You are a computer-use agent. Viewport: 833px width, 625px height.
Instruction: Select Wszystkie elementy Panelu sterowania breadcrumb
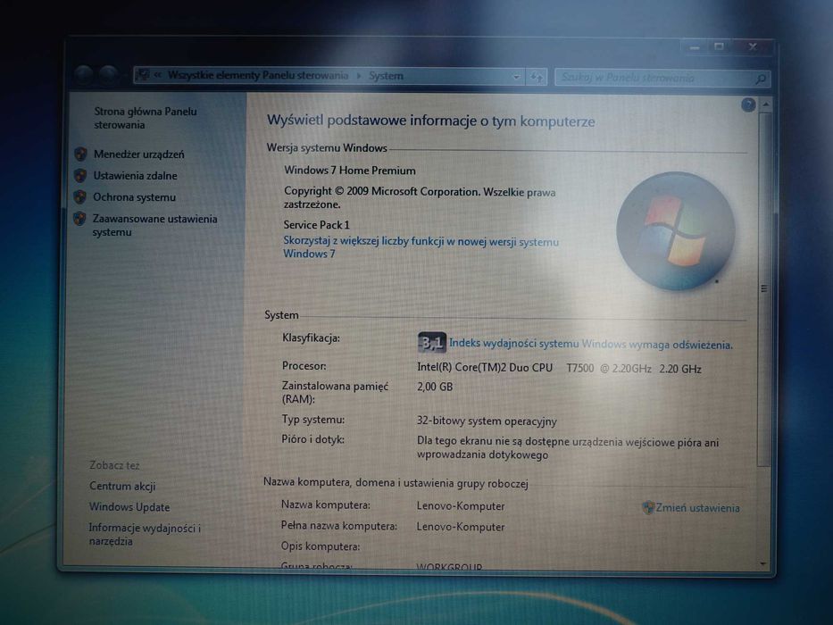(258, 76)
